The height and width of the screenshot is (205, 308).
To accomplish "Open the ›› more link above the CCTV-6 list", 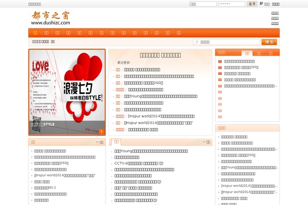I will (206, 142).
